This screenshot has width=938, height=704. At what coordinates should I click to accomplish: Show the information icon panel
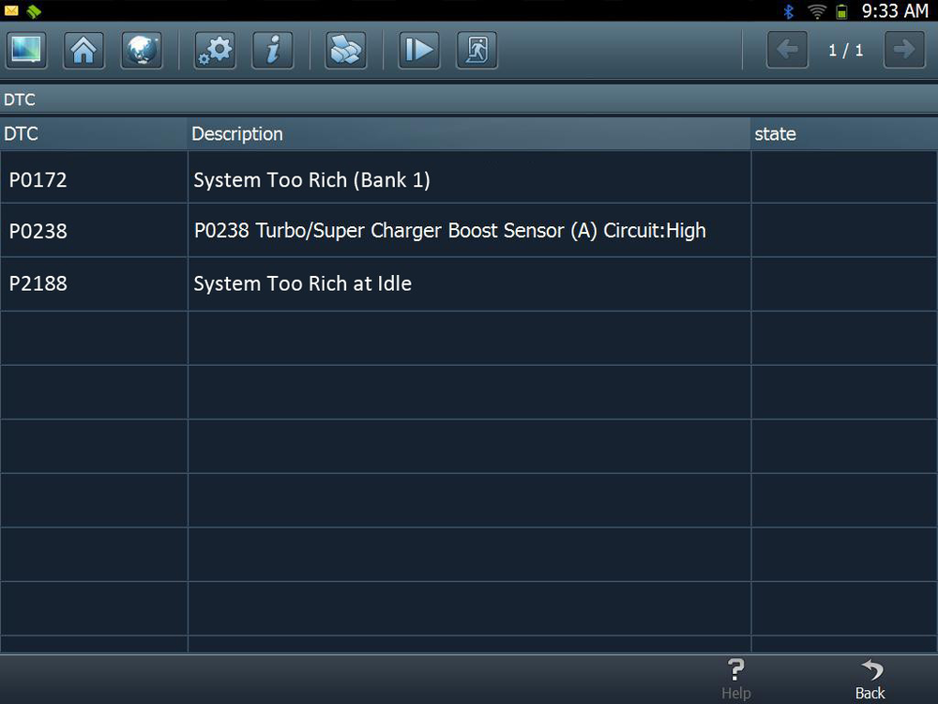[273, 50]
